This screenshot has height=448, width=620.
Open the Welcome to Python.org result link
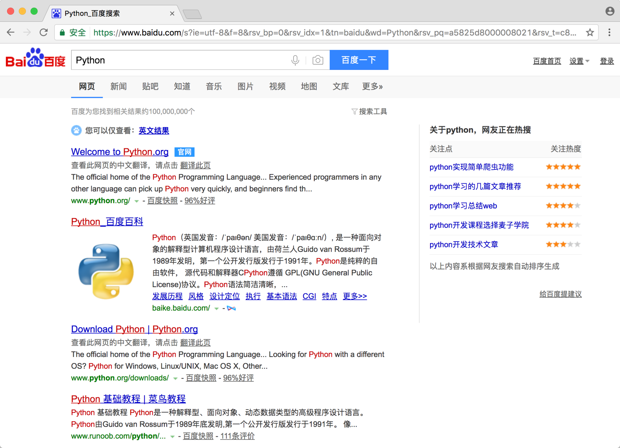pyautogui.click(x=119, y=152)
